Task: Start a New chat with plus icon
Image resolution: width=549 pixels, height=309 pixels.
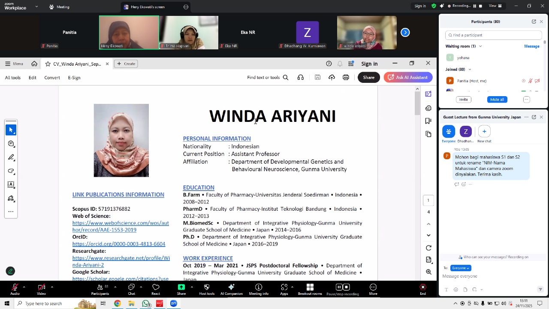Action: tap(484, 132)
